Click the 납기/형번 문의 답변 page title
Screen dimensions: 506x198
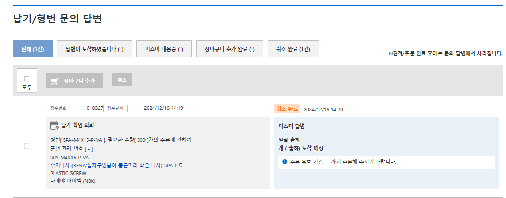58,19
